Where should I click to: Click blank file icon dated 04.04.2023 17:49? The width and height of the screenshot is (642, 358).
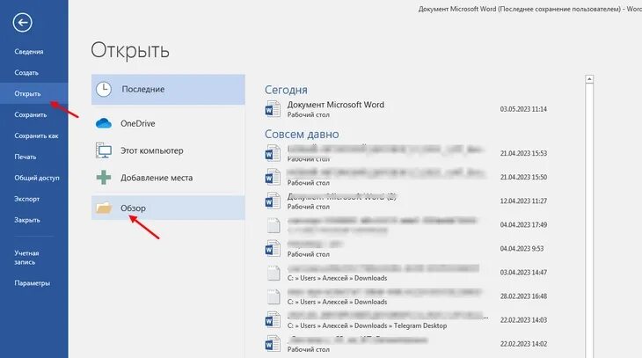pyautogui.click(x=274, y=225)
